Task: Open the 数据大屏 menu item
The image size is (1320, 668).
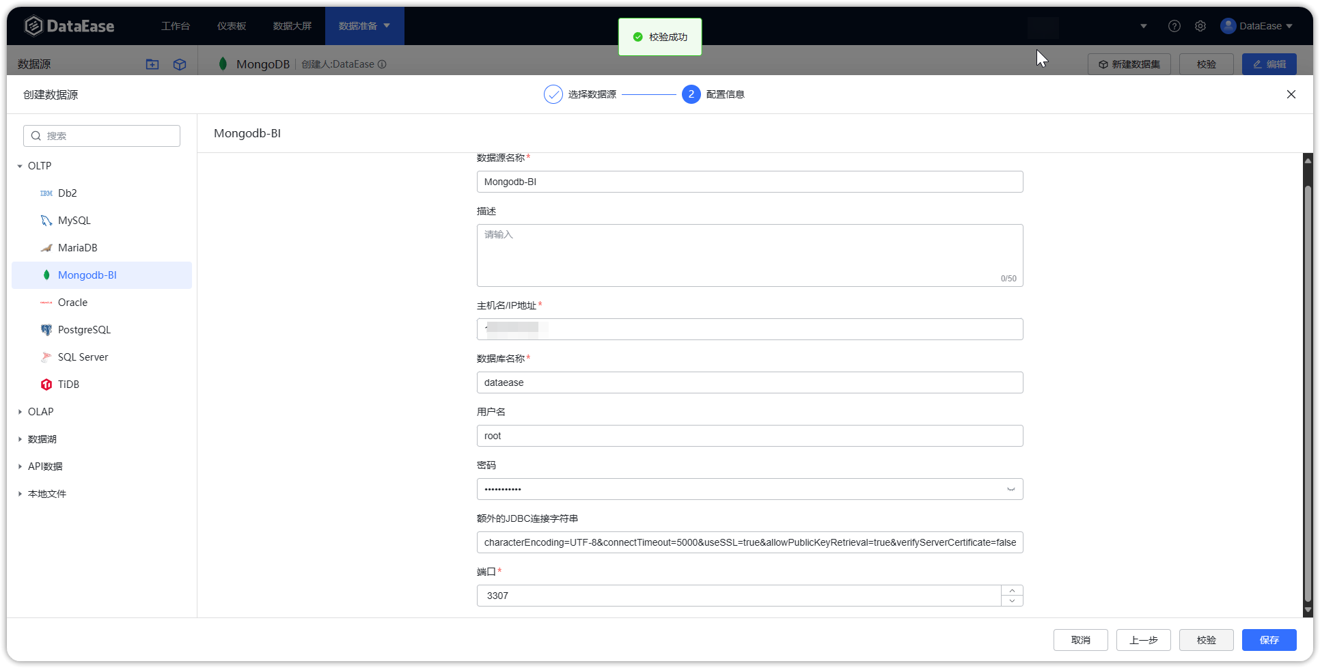Action: tap(292, 25)
